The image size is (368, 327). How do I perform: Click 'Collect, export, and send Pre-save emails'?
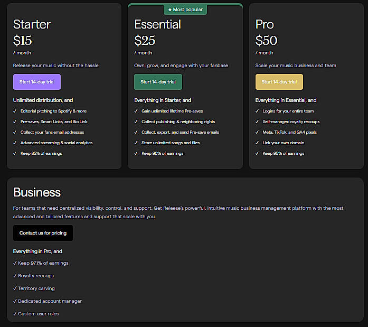180,132
